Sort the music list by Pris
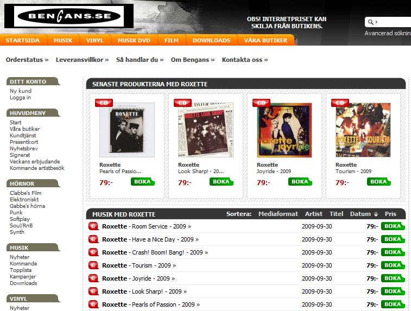The width and height of the screenshot is (411, 311). pos(390,214)
